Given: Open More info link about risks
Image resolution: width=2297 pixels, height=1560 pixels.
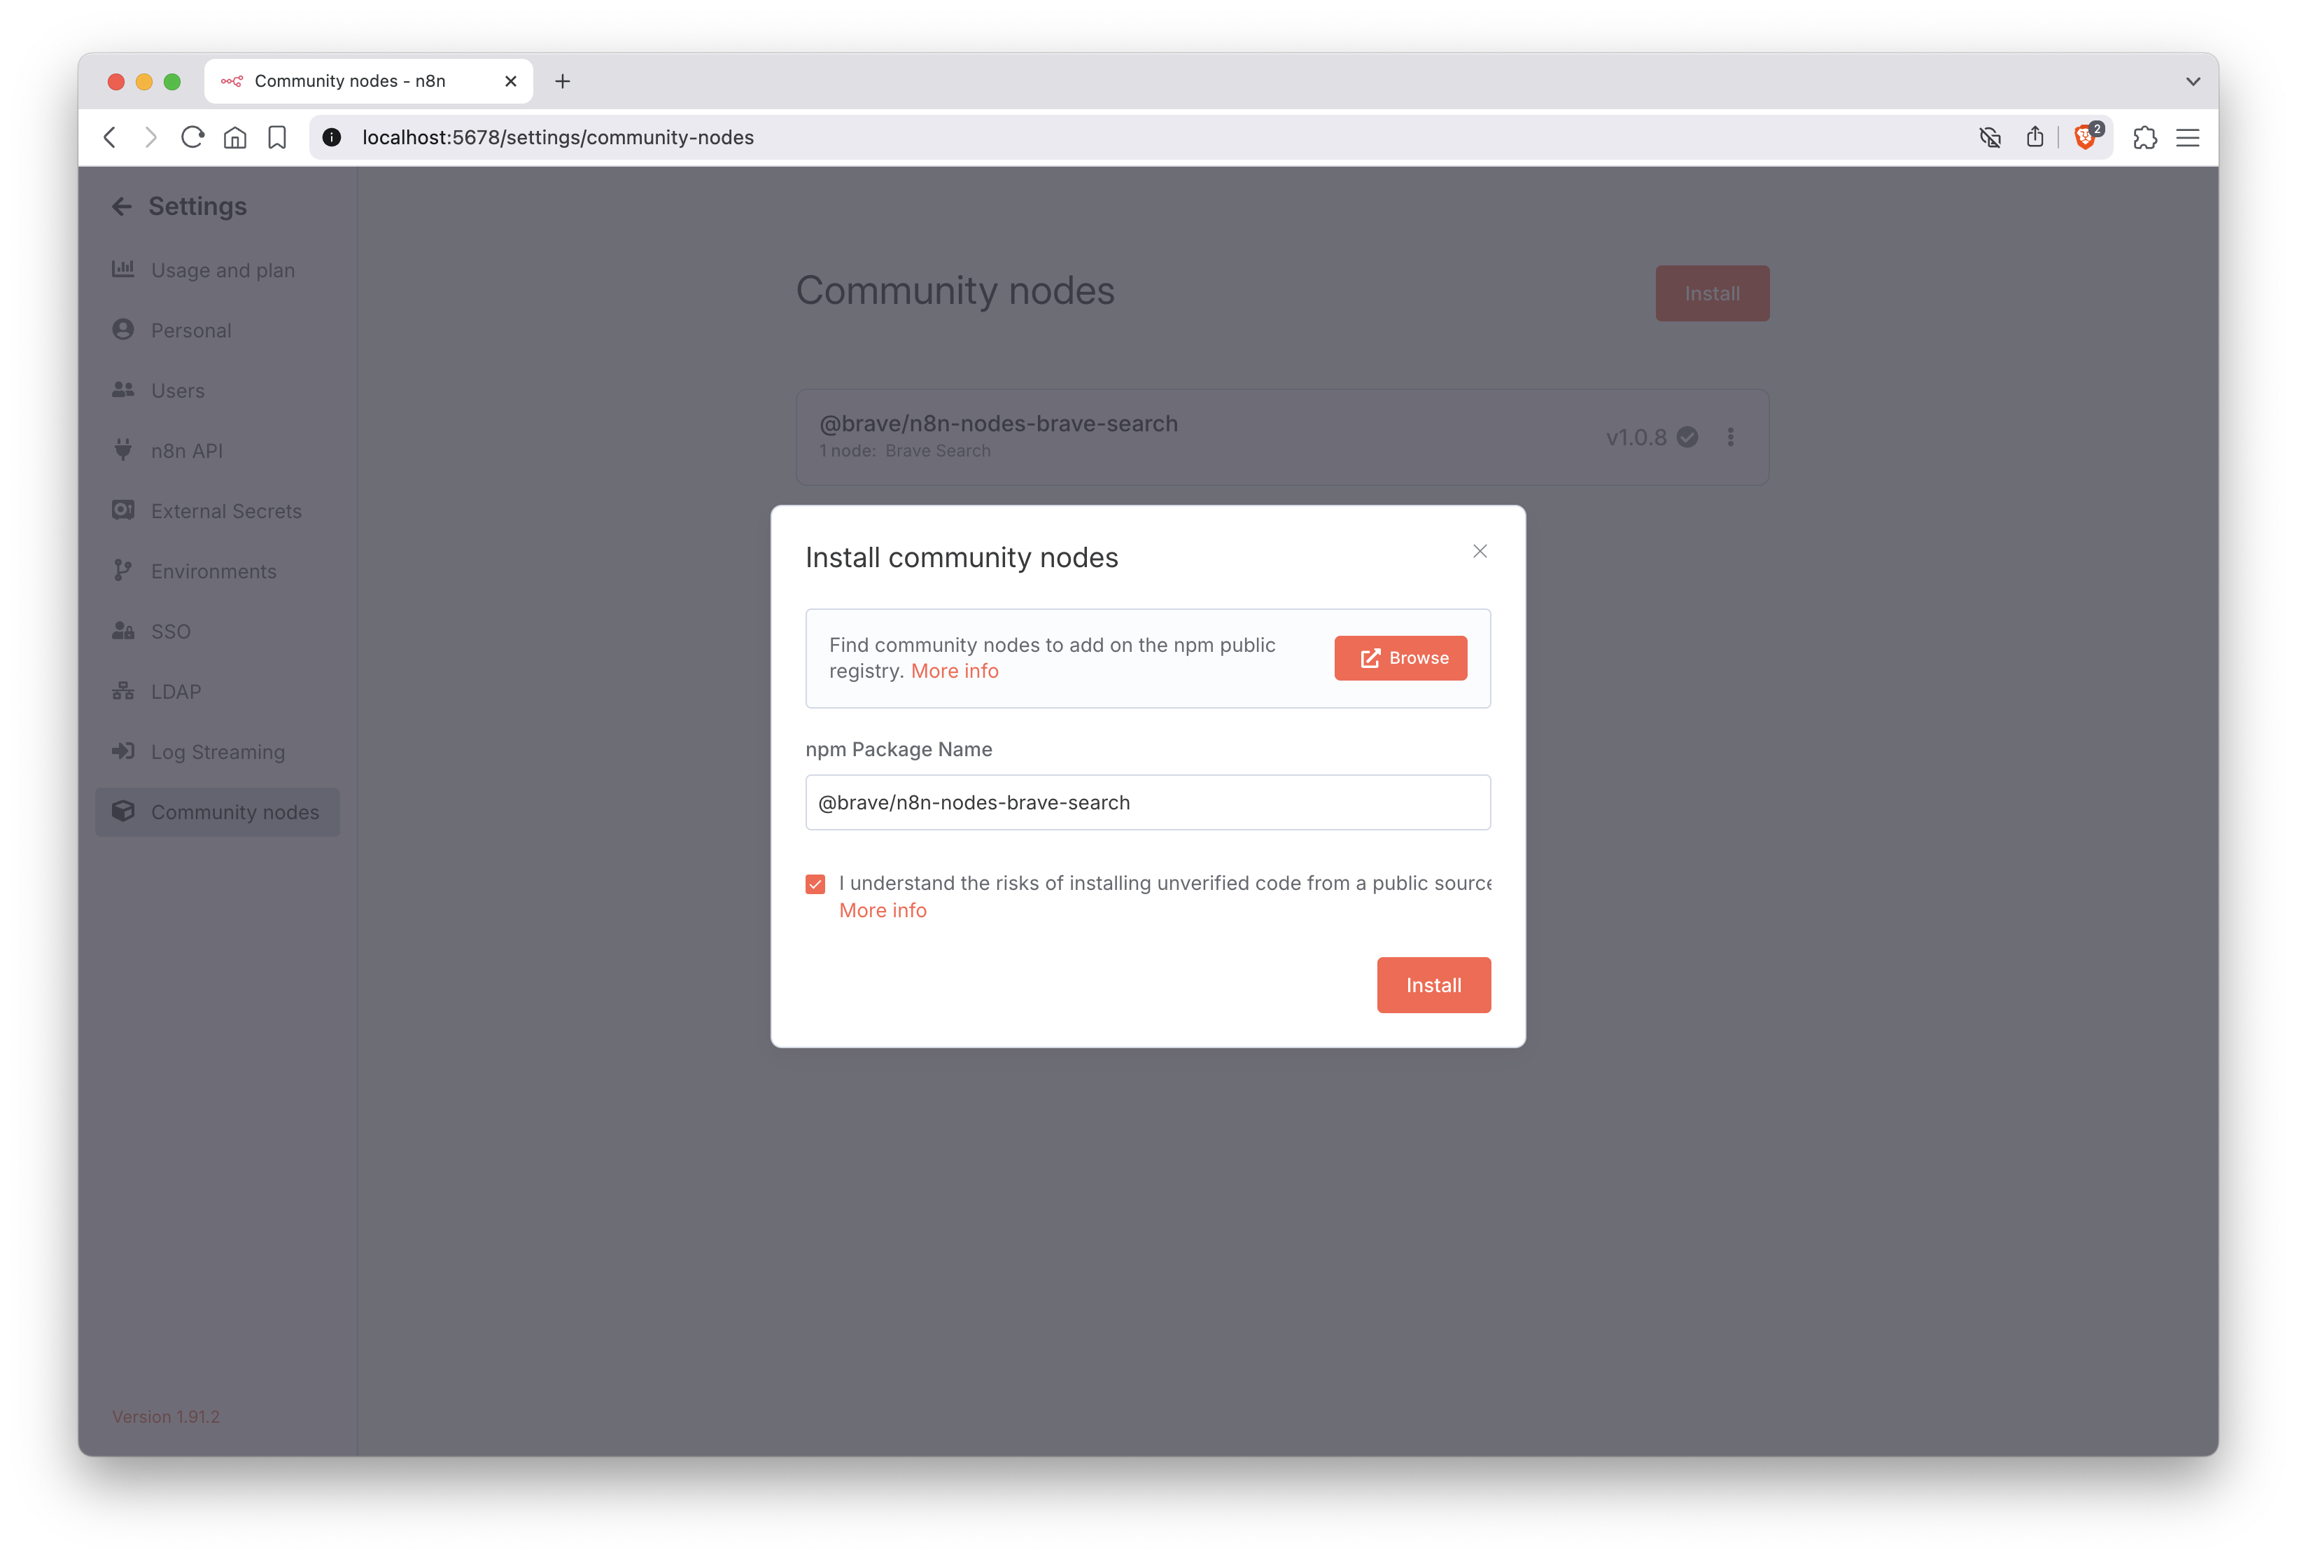Looking at the screenshot, I should [x=883, y=910].
